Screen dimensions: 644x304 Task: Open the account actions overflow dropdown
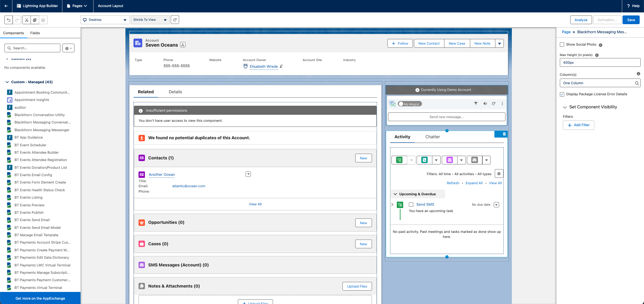[x=499, y=44]
